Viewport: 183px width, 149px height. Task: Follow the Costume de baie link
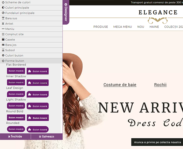pos(120,85)
